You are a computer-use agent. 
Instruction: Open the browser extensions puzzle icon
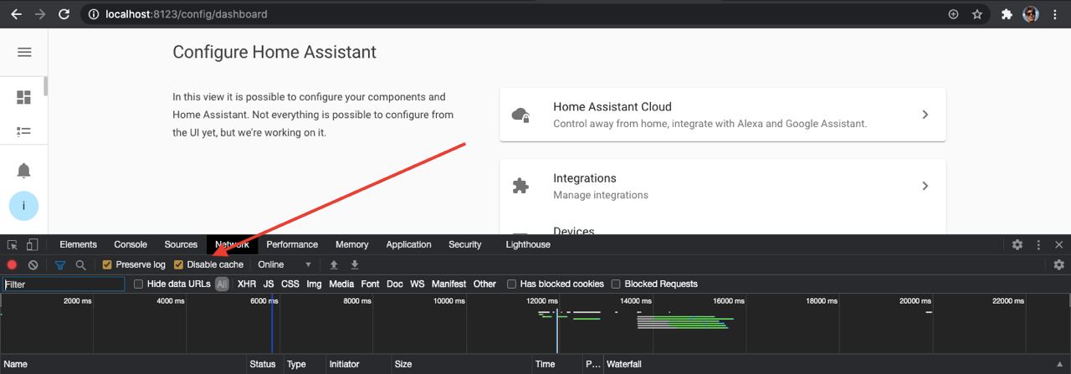[x=1007, y=14]
